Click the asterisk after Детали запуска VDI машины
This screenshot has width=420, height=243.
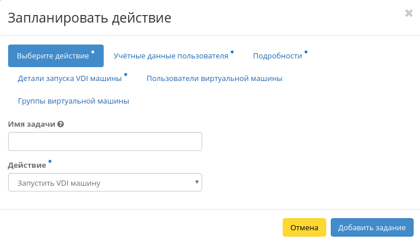(x=126, y=75)
